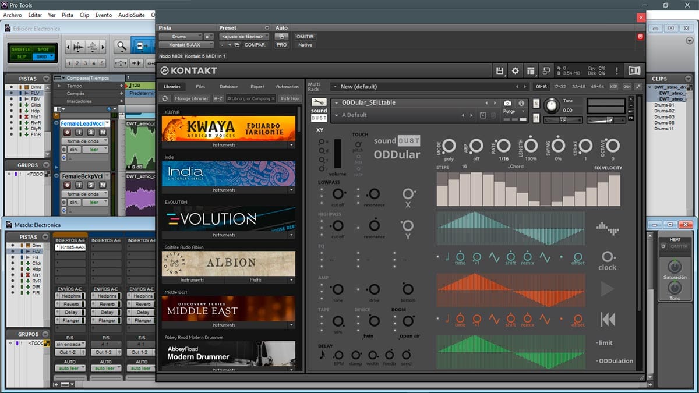Open forma de onda track view dropdown
Viewport: 699px width, 393px height.
click(85, 142)
